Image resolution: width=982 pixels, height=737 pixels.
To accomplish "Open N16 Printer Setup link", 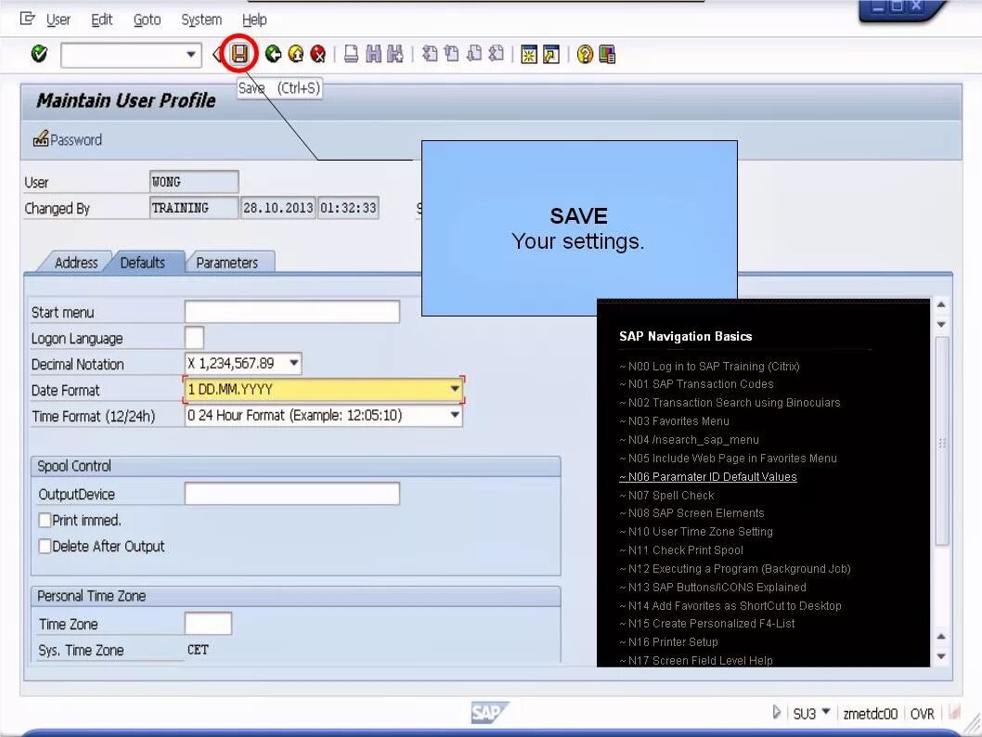I will (x=669, y=641).
